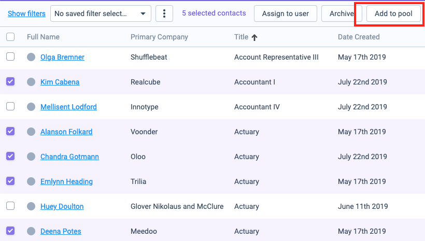The height and width of the screenshot is (241, 425).
Task: Uncheck the box for Alanson Folkard
Action: pyautogui.click(x=10, y=131)
